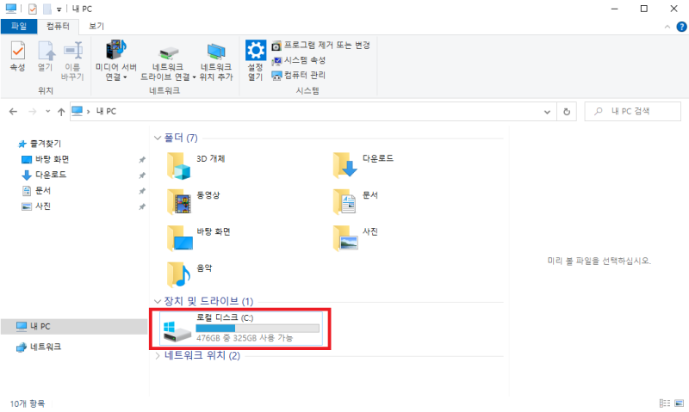Collapse the ribbon with the chevron
Screen dimensions: 689x412
[667, 27]
